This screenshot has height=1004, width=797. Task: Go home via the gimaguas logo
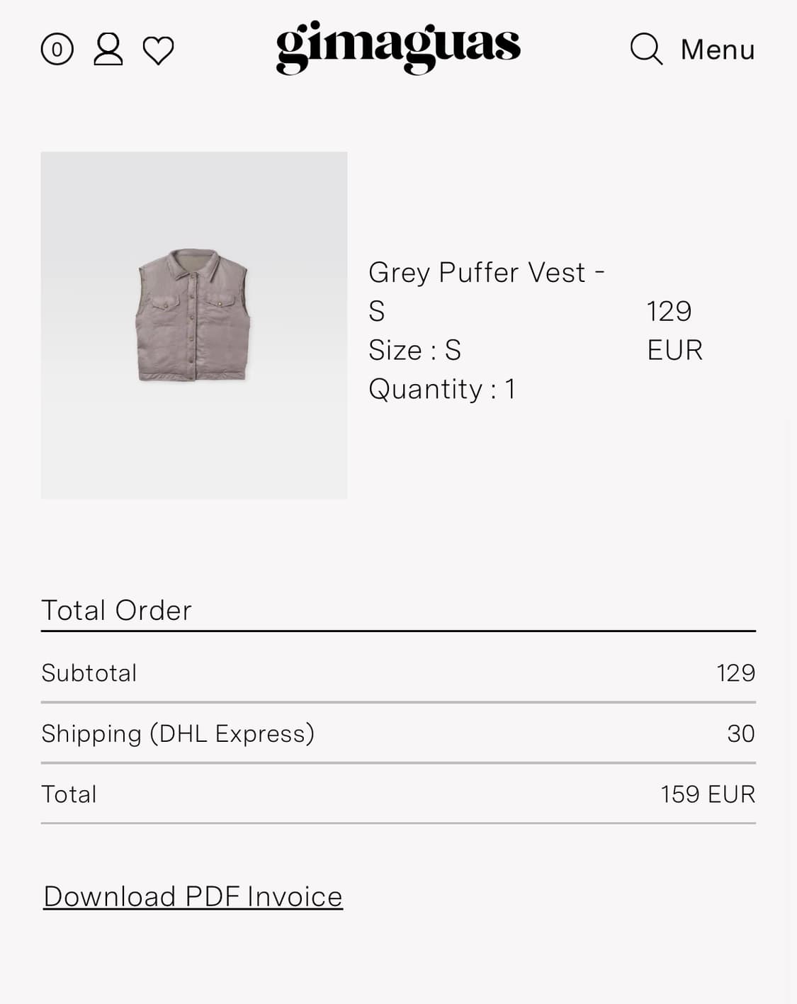pyautogui.click(x=397, y=47)
